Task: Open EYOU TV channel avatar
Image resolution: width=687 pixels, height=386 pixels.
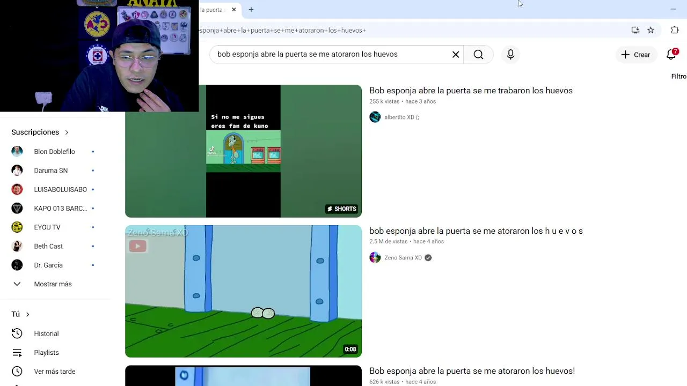Action: pos(17,227)
